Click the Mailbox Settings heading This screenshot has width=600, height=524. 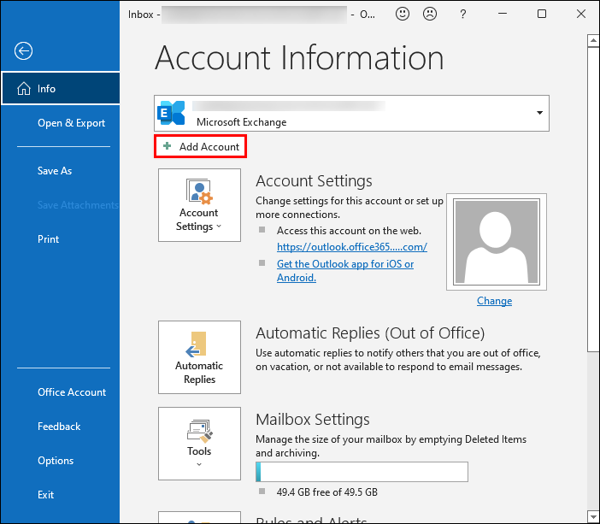pyautogui.click(x=312, y=420)
